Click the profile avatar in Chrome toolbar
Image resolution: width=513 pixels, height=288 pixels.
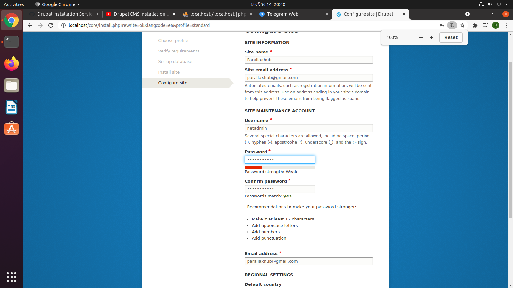pos(496,25)
